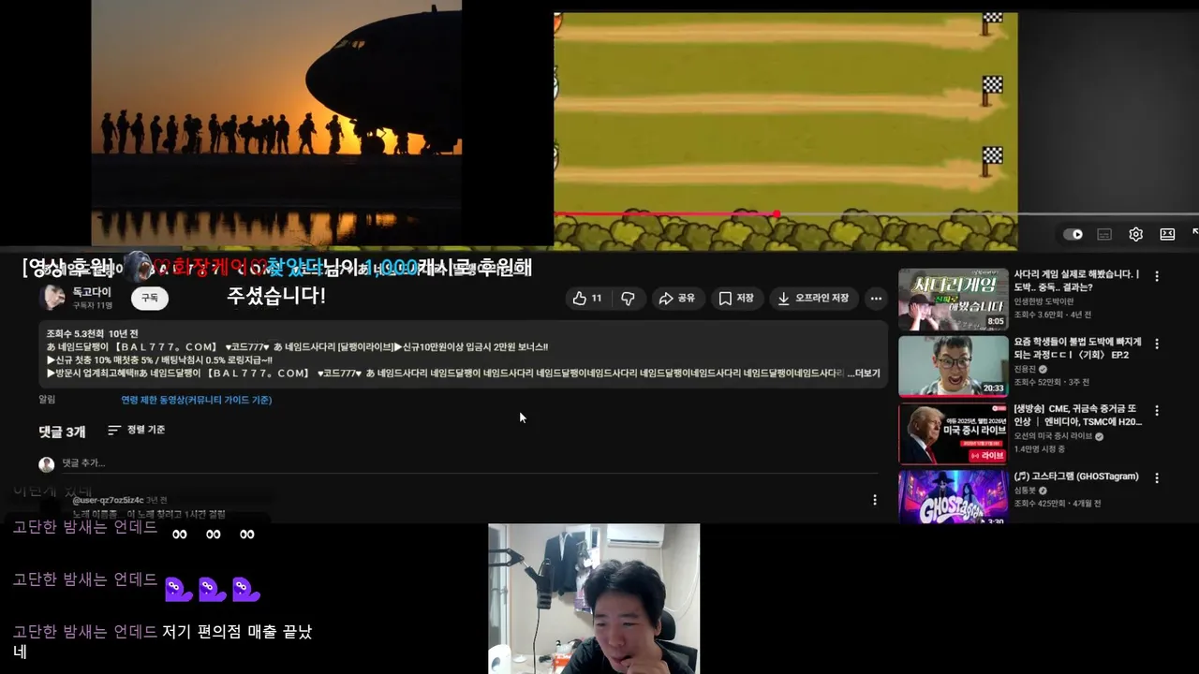Switch player to theater mode
The height and width of the screenshot is (674, 1199).
[x=1167, y=234]
